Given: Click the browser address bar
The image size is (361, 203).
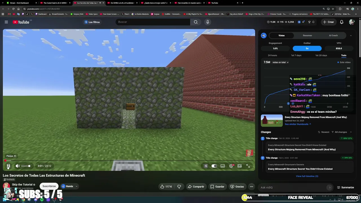Looking at the screenshot, I should (x=172, y=9).
